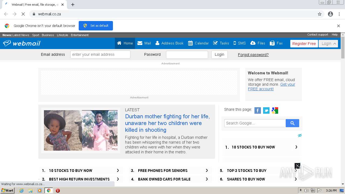Dismiss the default browser notification bar
The image size is (345, 194).
click(x=339, y=26)
